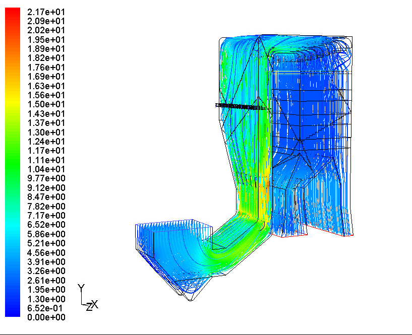Pick the cyan band of the color bar
Screen dimensions: 412x335
(x=13, y=229)
